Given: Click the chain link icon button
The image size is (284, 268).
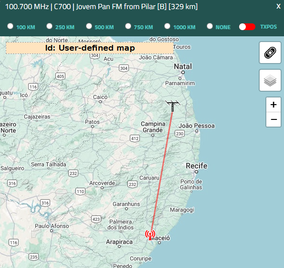Looking at the screenshot, I should (x=270, y=53).
